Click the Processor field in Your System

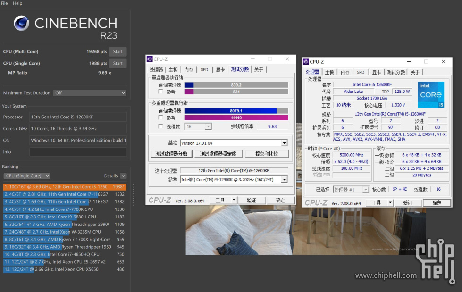[78, 117]
